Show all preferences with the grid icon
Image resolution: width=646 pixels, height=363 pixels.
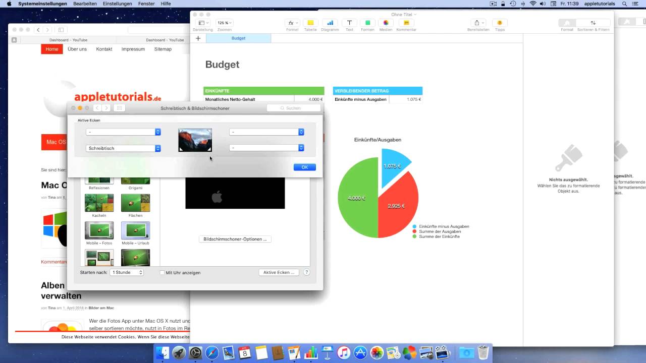point(119,108)
